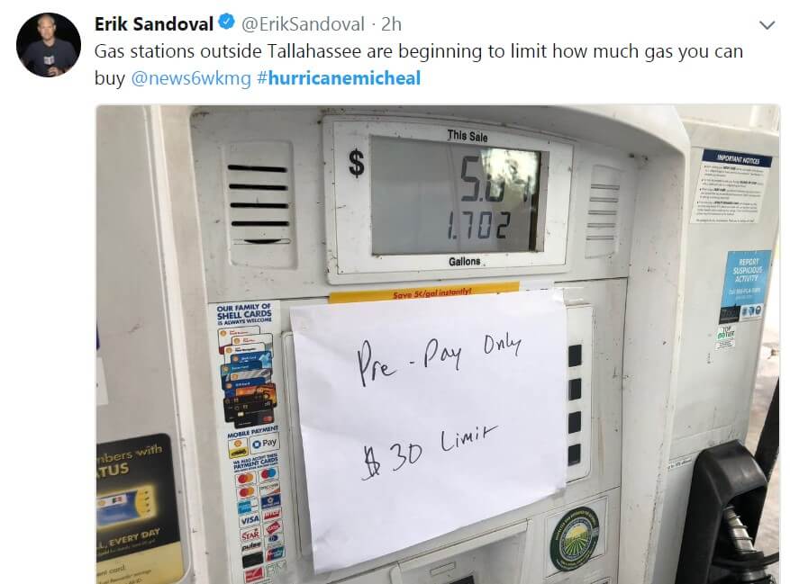
Task: Click the Gallons label under display
Action: click(465, 261)
